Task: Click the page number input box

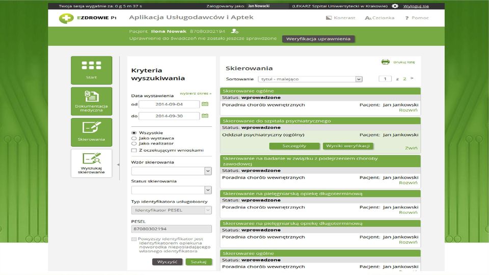Action: click(385, 79)
